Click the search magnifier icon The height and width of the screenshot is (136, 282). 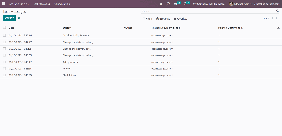tap(277, 11)
